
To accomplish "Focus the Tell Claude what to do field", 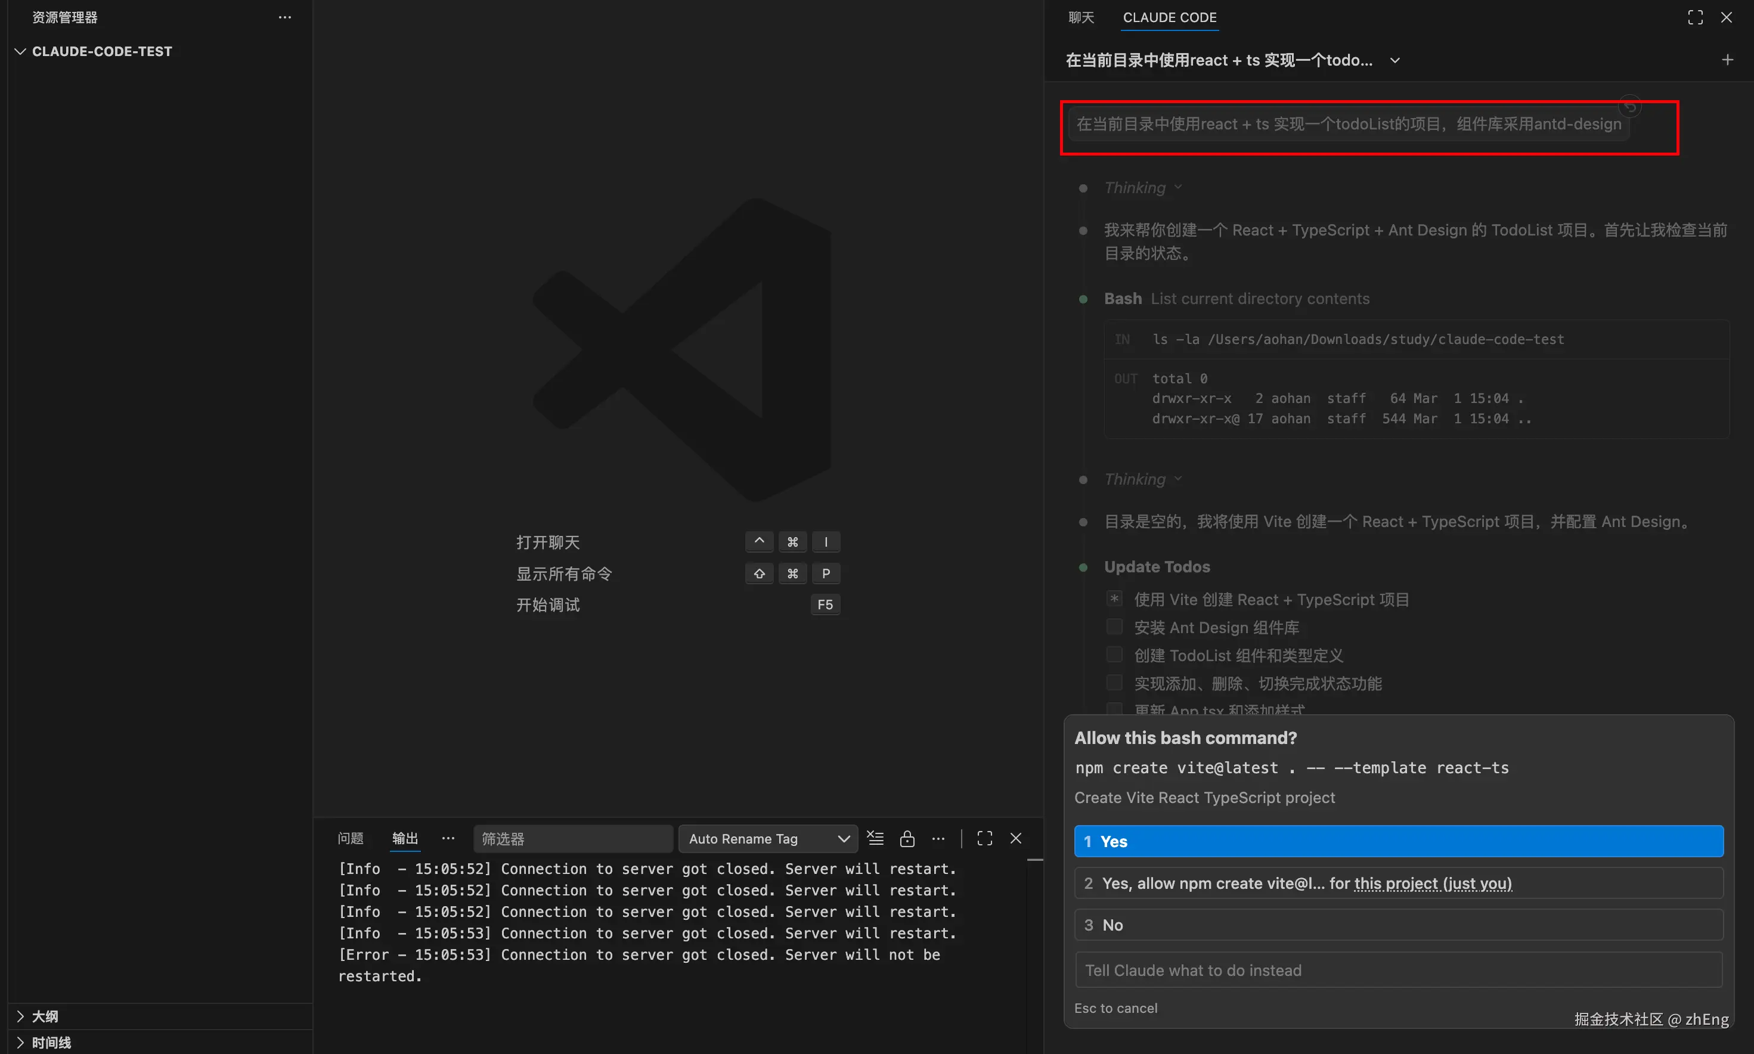I will click(x=1398, y=970).
